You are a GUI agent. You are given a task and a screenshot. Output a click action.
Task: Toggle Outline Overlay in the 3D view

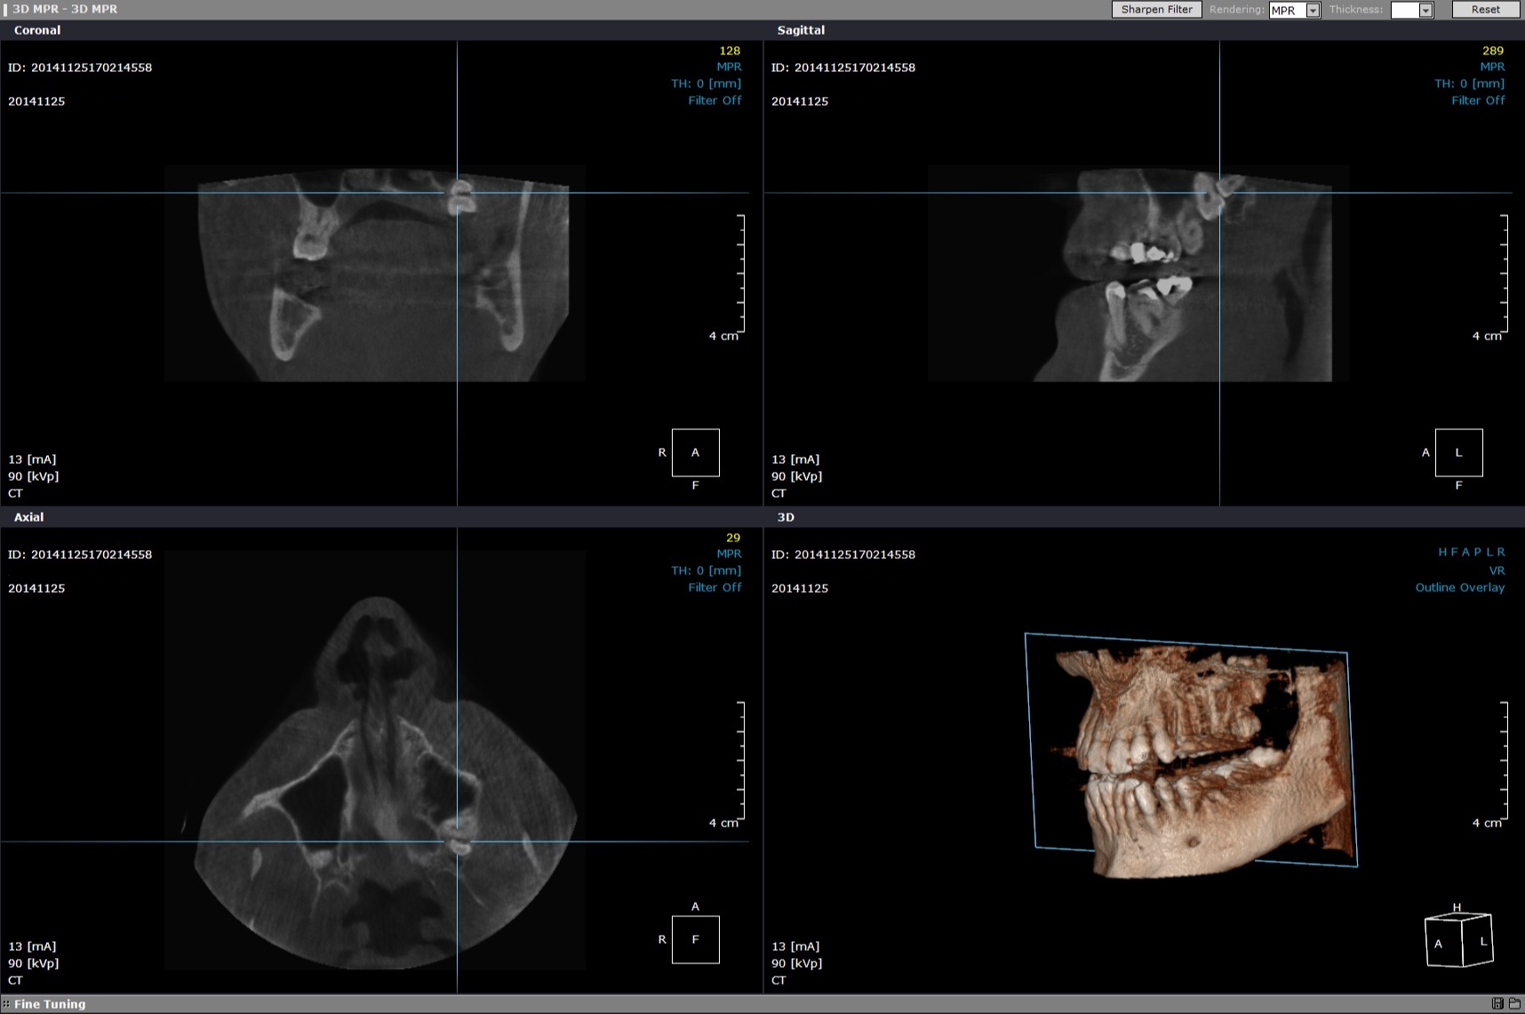click(1459, 587)
